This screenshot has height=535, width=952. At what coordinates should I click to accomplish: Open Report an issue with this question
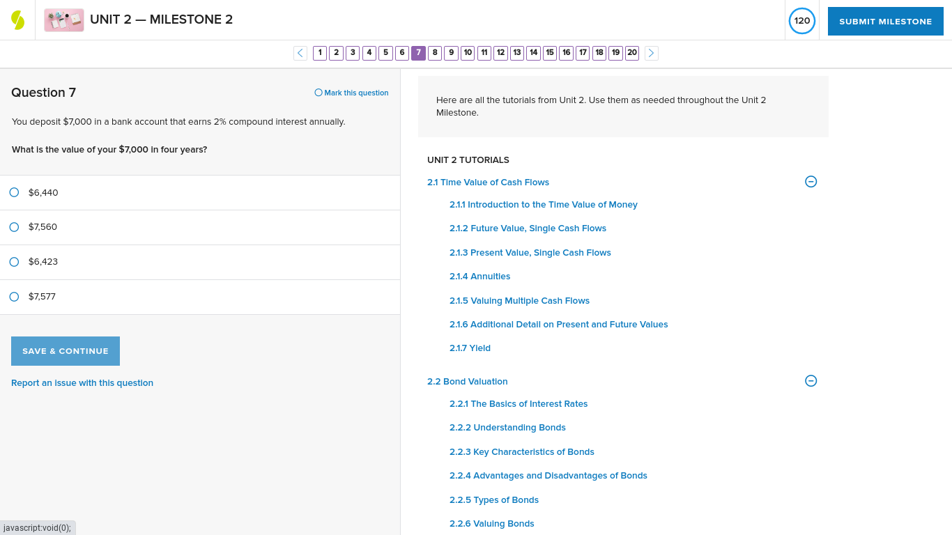pos(82,382)
